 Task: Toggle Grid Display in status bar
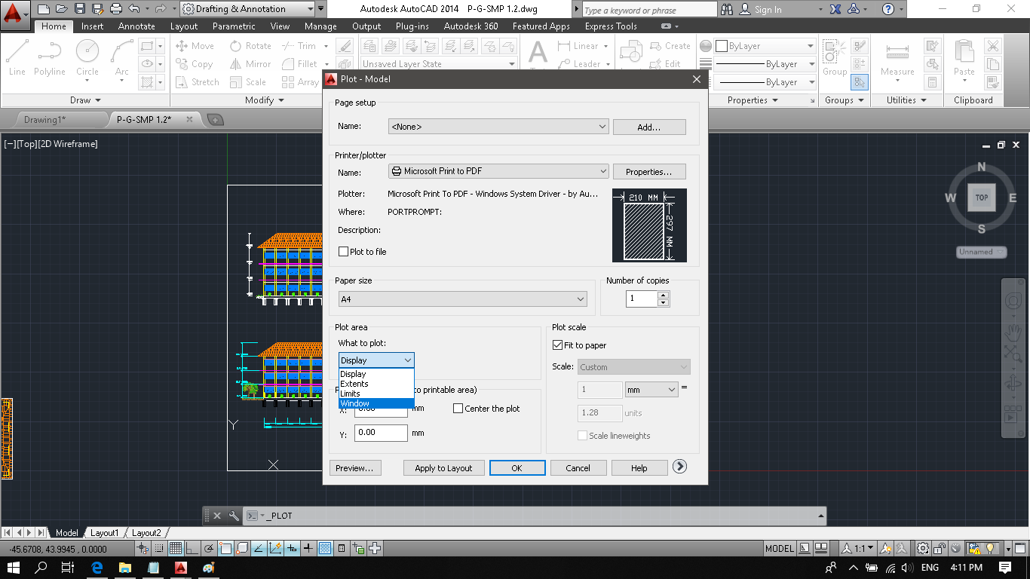[175, 549]
